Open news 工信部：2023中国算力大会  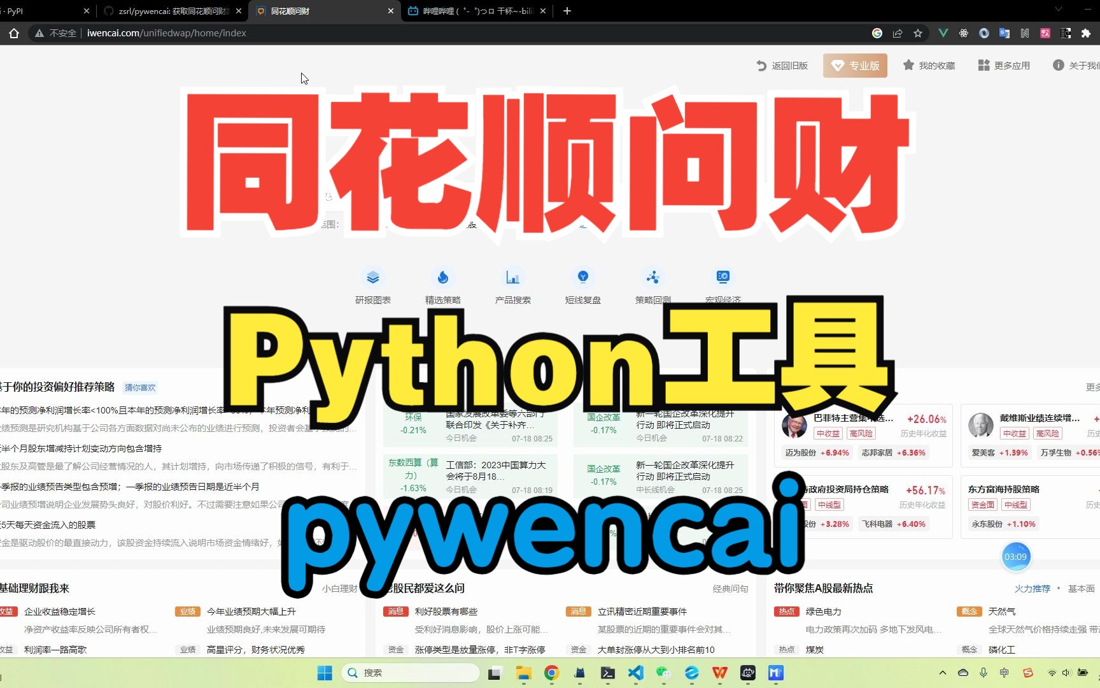pyautogui.click(x=496, y=470)
